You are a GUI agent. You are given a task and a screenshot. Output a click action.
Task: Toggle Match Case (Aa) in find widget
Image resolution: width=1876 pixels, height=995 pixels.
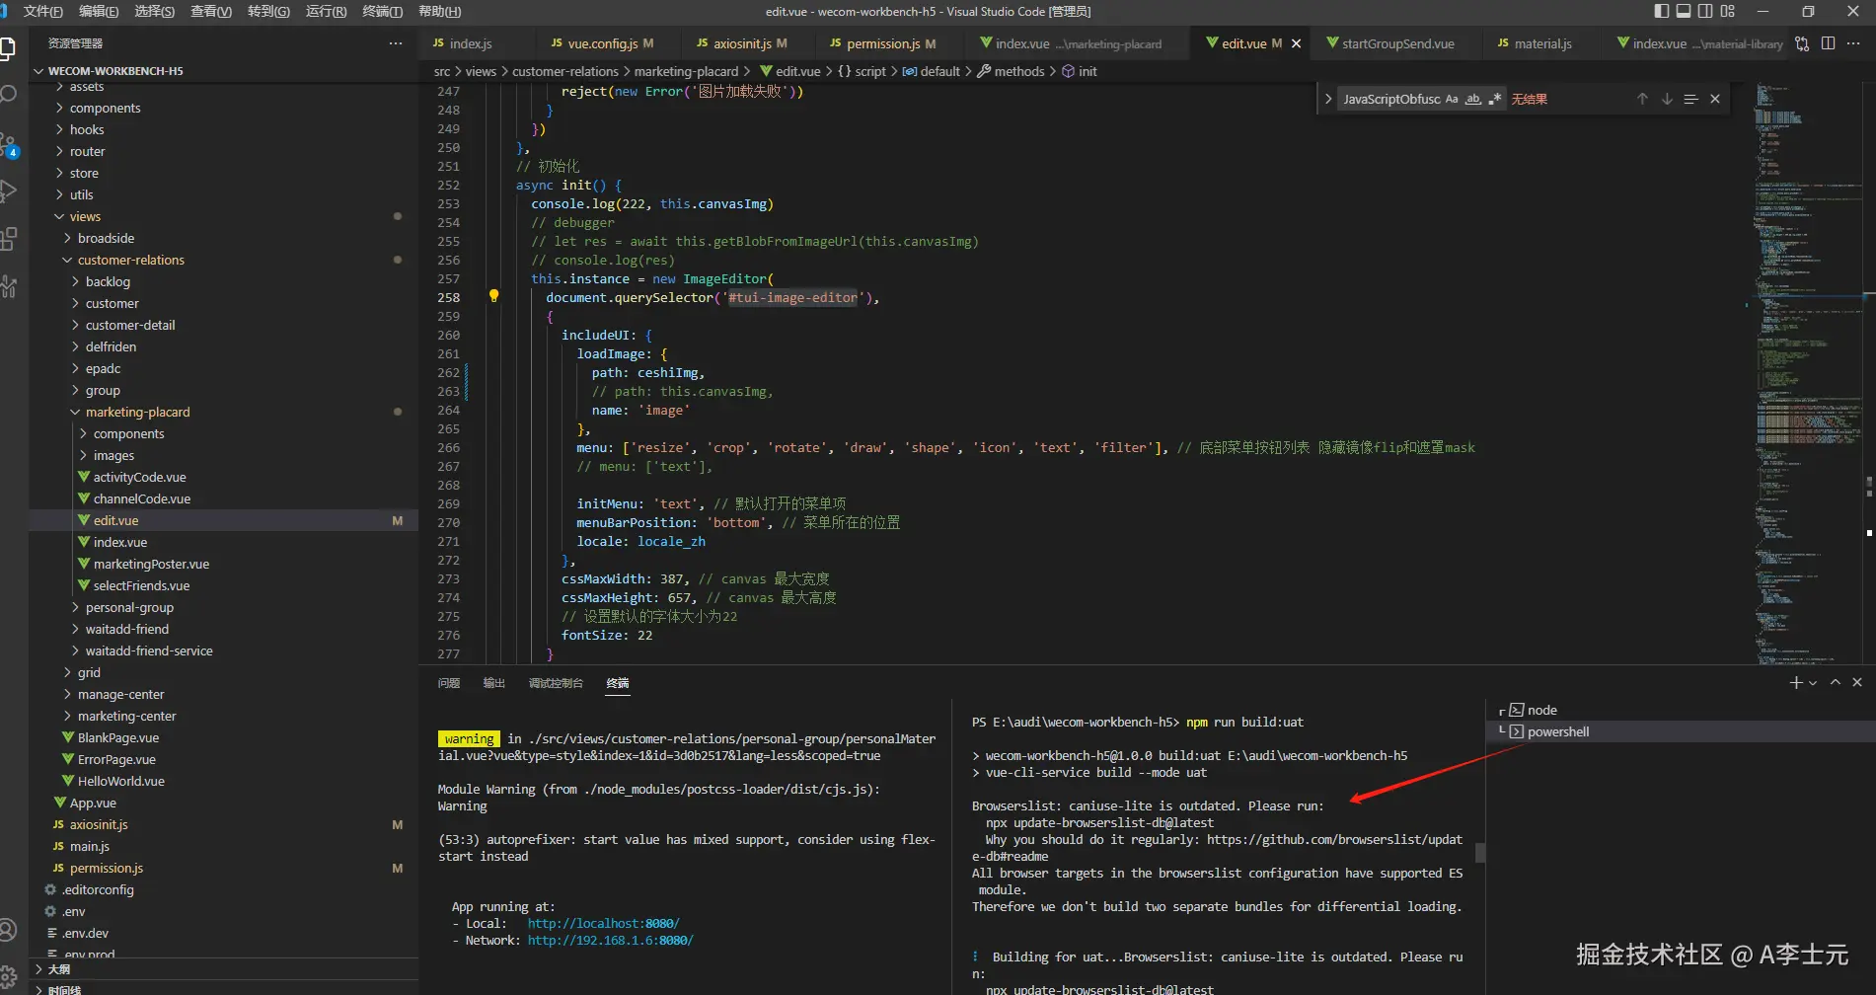[x=1451, y=99]
